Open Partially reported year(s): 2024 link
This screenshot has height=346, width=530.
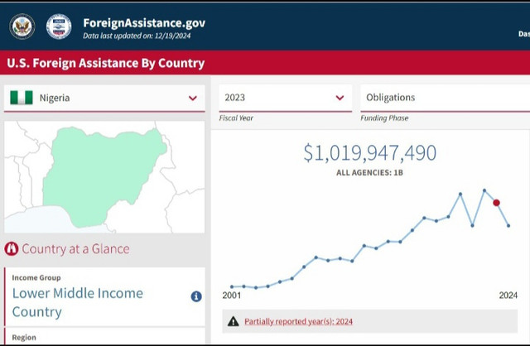(x=298, y=321)
